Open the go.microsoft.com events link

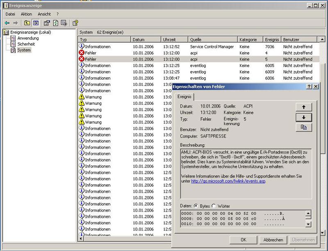228,181
